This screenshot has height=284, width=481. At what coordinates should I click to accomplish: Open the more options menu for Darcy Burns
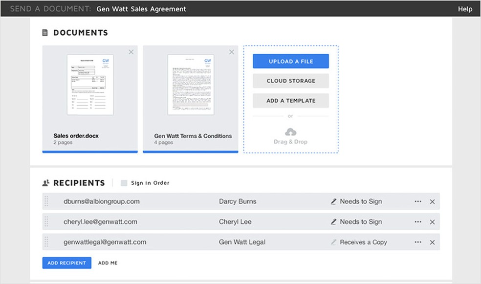coord(418,201)
